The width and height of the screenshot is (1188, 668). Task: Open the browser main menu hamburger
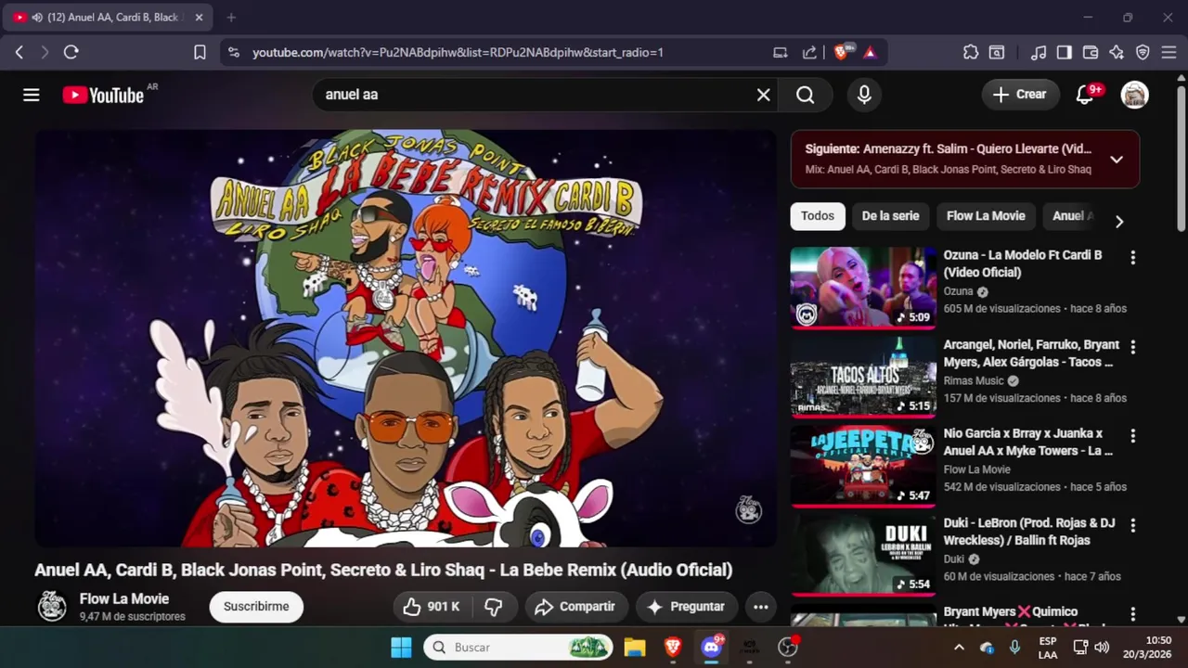tap(1169, 53)
